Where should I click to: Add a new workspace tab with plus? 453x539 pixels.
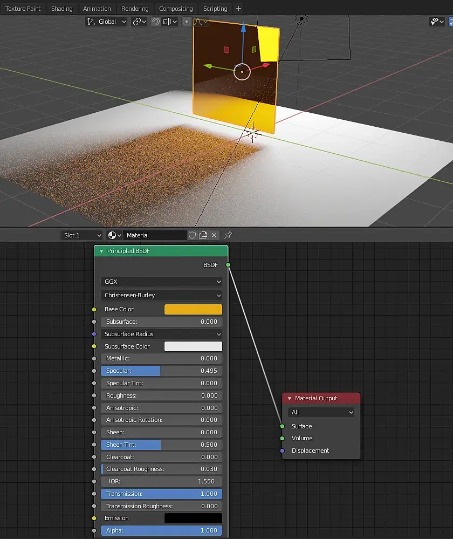(238, 8)
